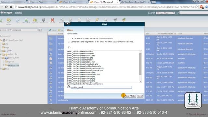Select '/public_html/wordpress/wp-cron.php' in Move list

click(x=81, y=72)
